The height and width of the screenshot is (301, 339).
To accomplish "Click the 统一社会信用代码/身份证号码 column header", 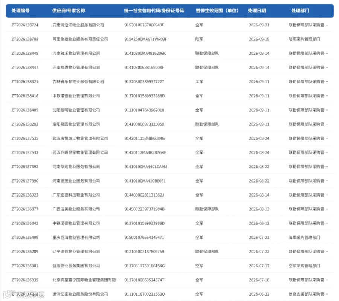I will click(154, 11).
